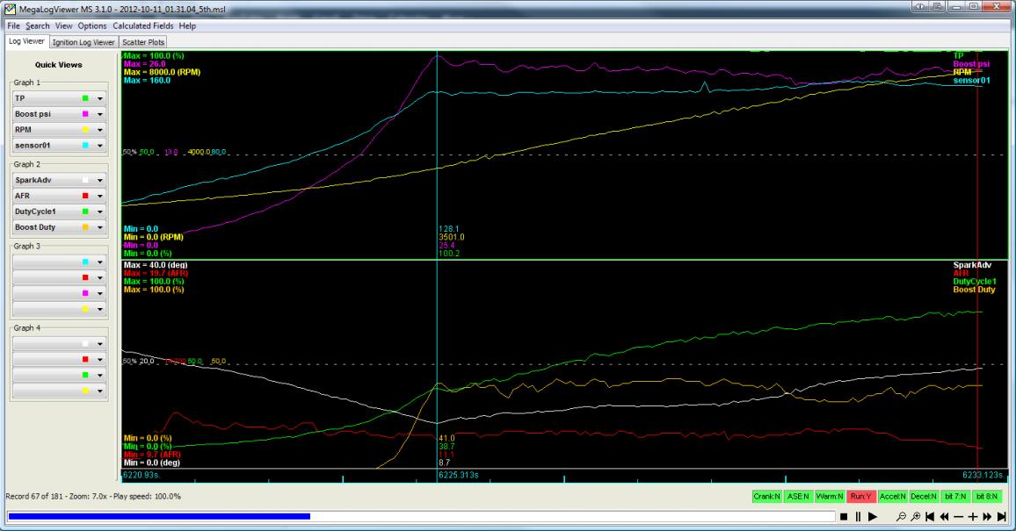
Task: Zoom out using the magnifier minus icon
Action: [x=900, y=517]
